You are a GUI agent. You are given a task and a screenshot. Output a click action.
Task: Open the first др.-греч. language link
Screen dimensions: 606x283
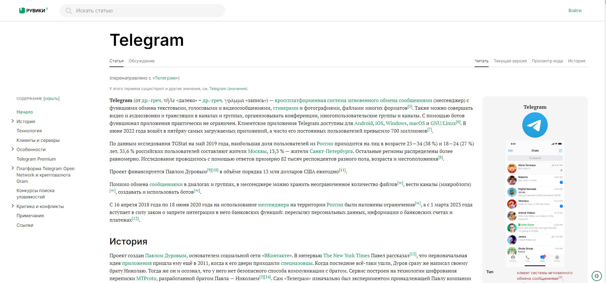(x=152, y=100)
